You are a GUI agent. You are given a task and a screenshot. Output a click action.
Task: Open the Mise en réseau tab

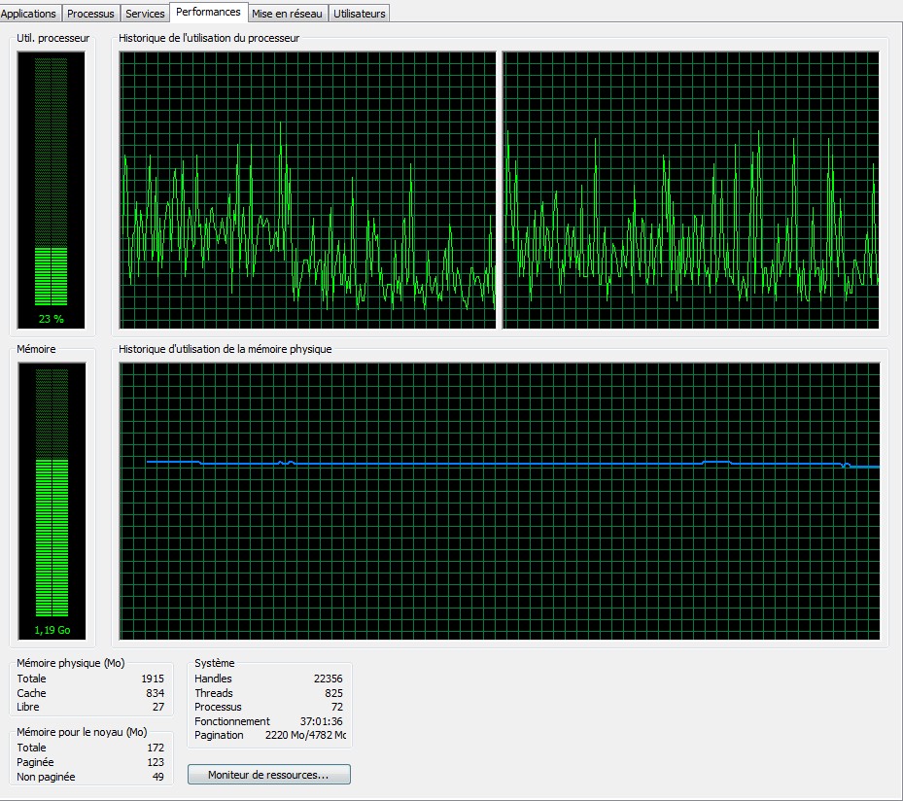pos(288,14)
